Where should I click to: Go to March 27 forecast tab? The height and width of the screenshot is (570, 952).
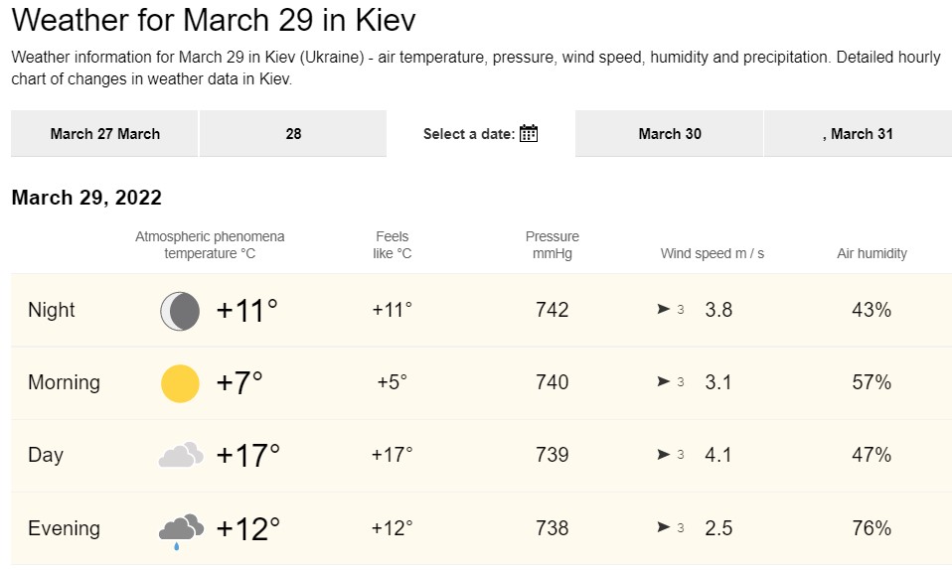(x=104, y=134)
